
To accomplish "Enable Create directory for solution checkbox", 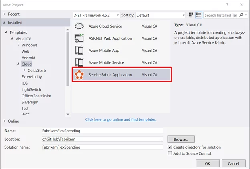I will point(170,147).
